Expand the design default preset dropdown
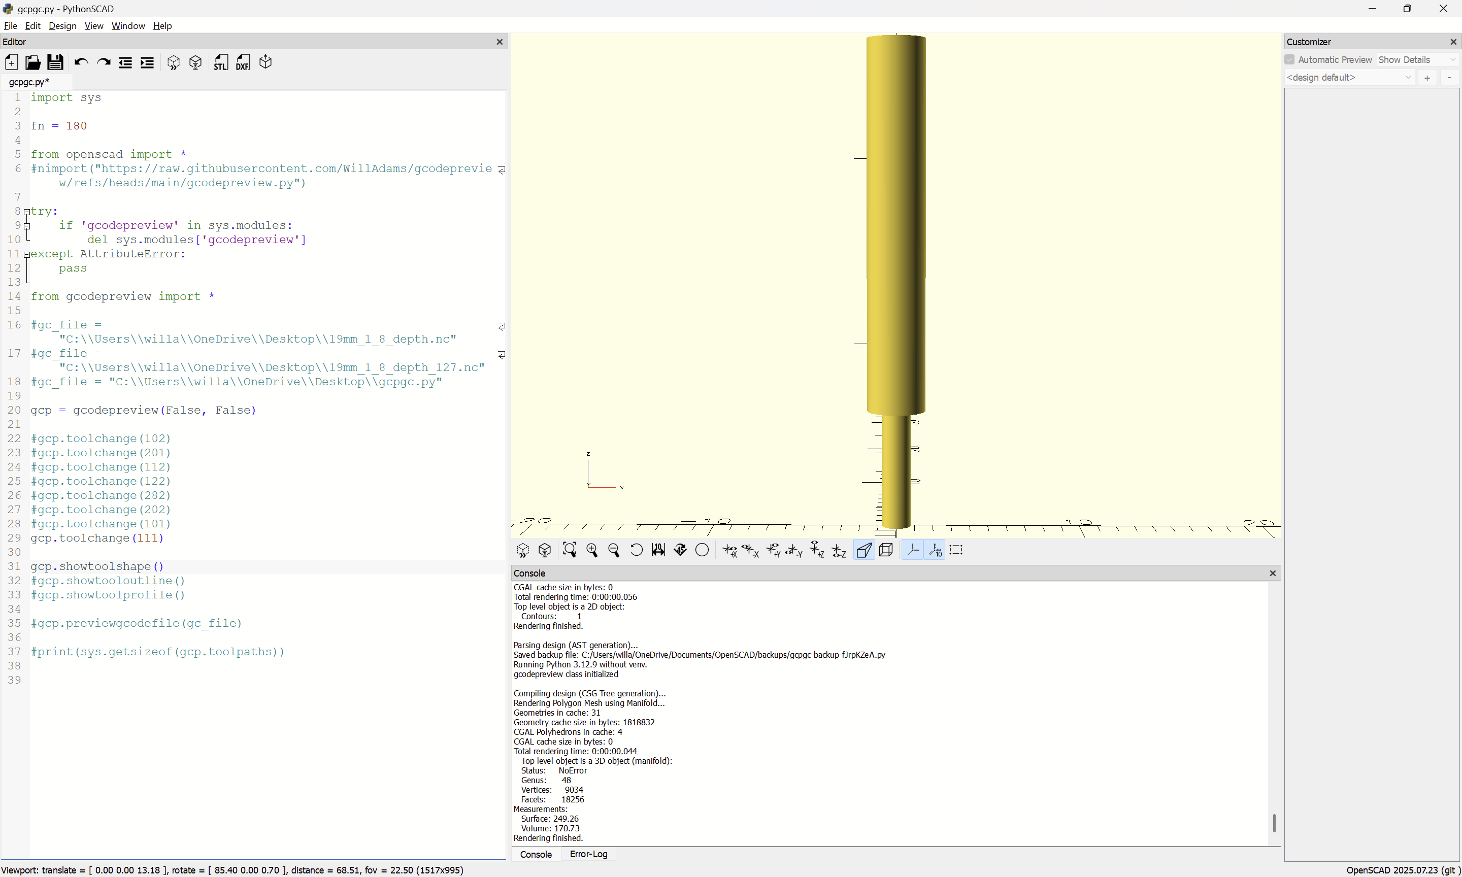The height and width of the screenshot is (877, 1462). point(1349,78)
